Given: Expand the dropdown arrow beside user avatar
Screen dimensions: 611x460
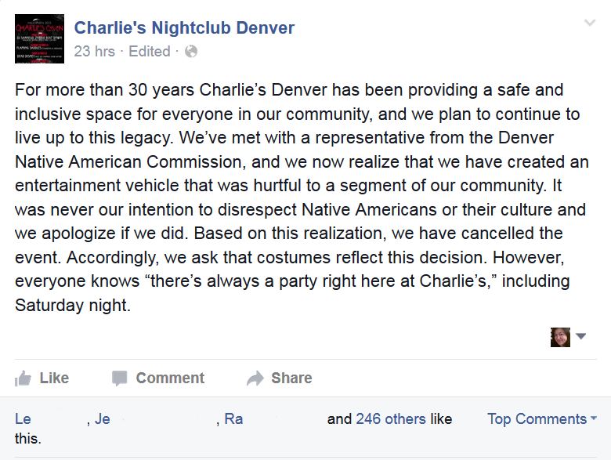Looking at the screenshot, I should (x=581, y=337).
